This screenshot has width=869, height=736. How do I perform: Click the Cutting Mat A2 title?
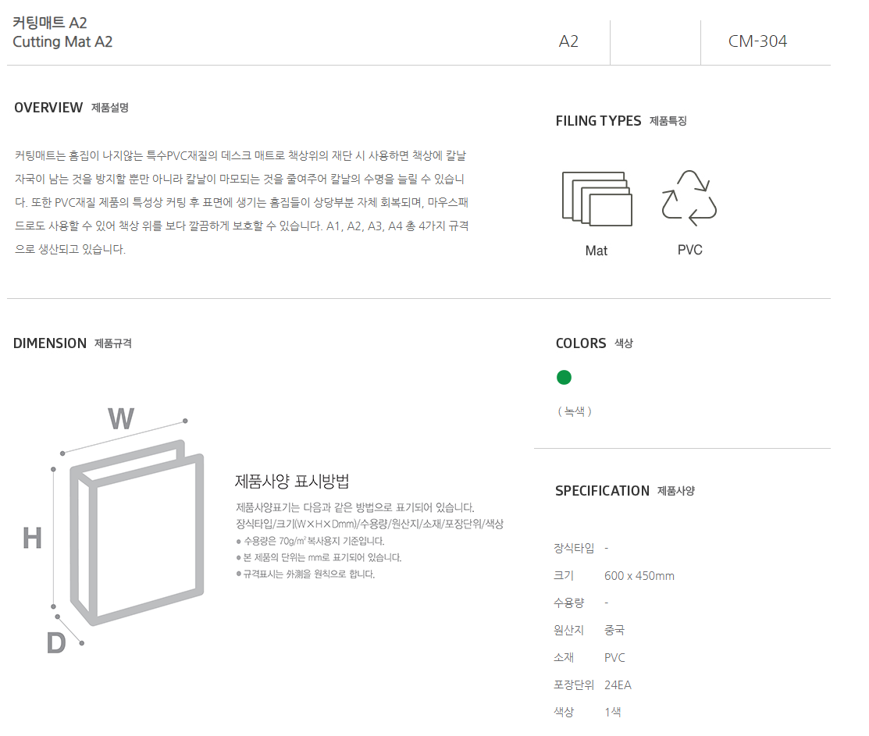62,42
